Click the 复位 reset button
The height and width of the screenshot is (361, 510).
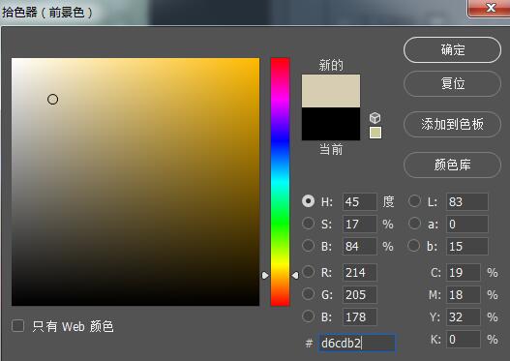(452, 83)
